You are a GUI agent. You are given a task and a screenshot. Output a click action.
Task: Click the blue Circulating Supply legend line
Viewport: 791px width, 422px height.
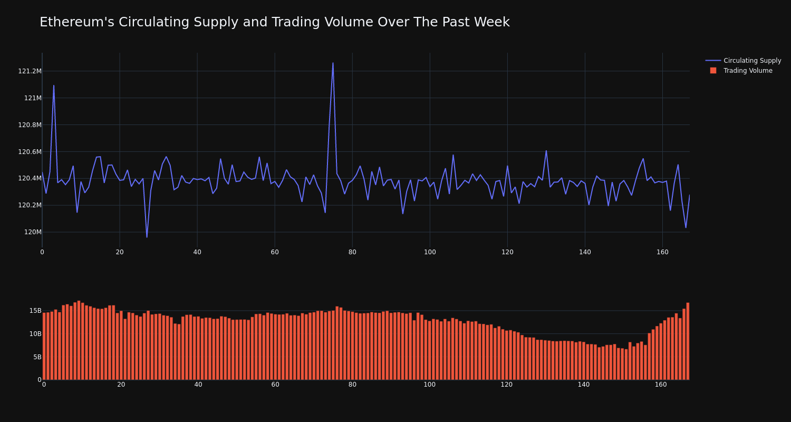tap(713, 61)
